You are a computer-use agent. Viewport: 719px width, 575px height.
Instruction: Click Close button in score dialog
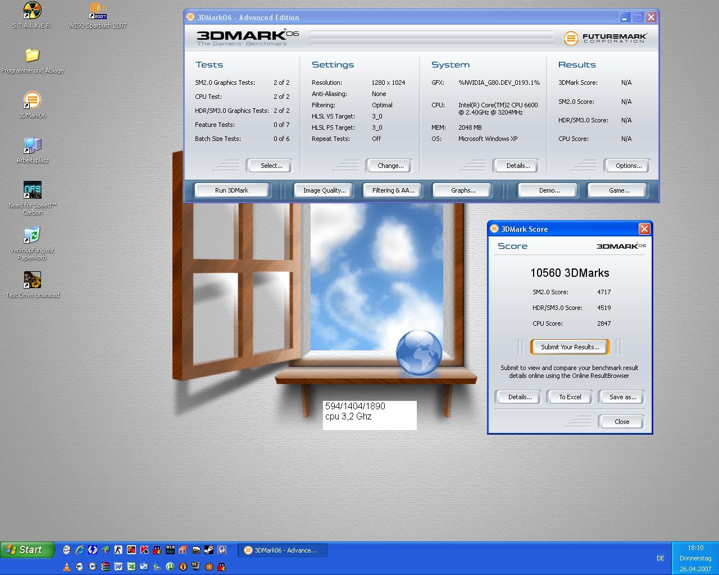(621, 422)
